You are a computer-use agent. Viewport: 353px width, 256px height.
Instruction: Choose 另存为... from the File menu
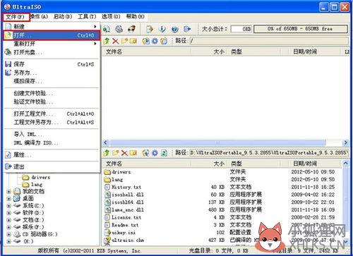point(52,73)
